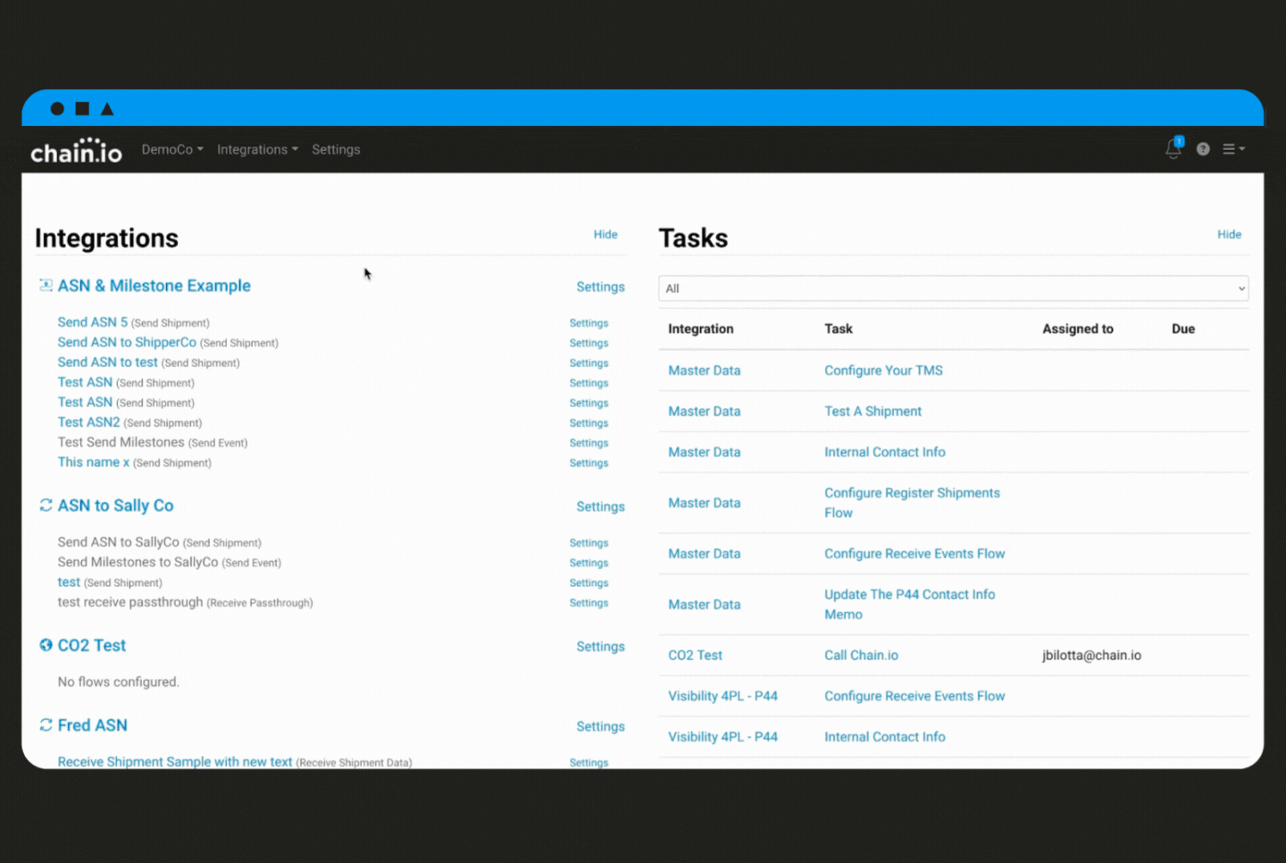1286x863 pixels.
Task: Click the sync icon beside Fred ASN
Action: point(46,725)
